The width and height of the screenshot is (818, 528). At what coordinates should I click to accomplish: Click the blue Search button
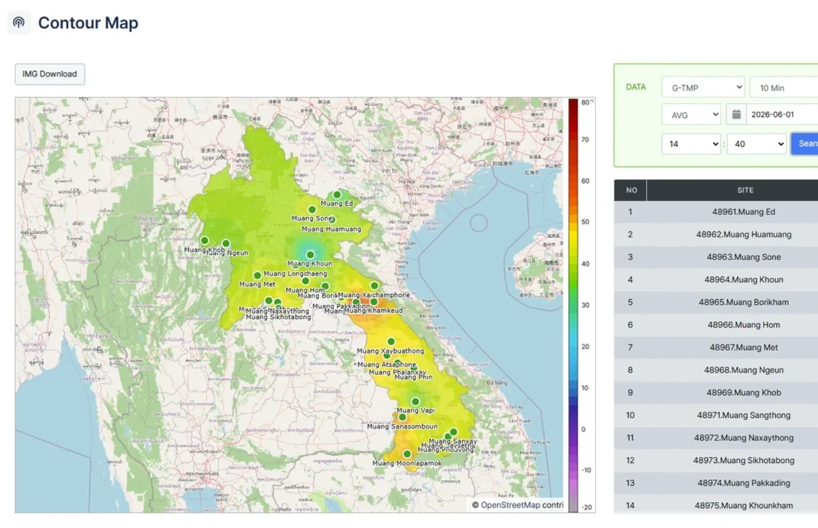pos(805,144)
